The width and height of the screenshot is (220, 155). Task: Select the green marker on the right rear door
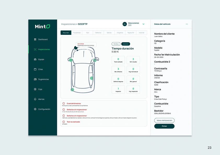91,78
